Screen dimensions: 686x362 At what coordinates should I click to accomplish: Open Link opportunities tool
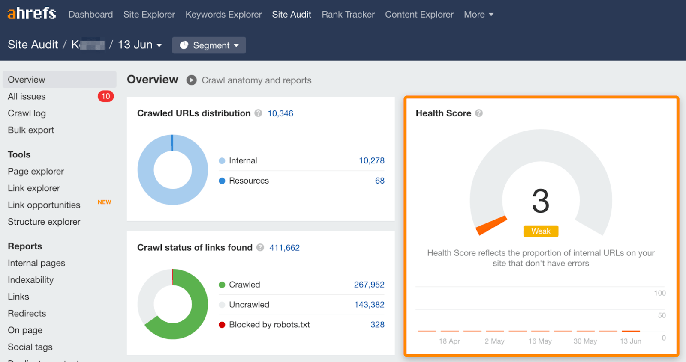coord(44,205)
